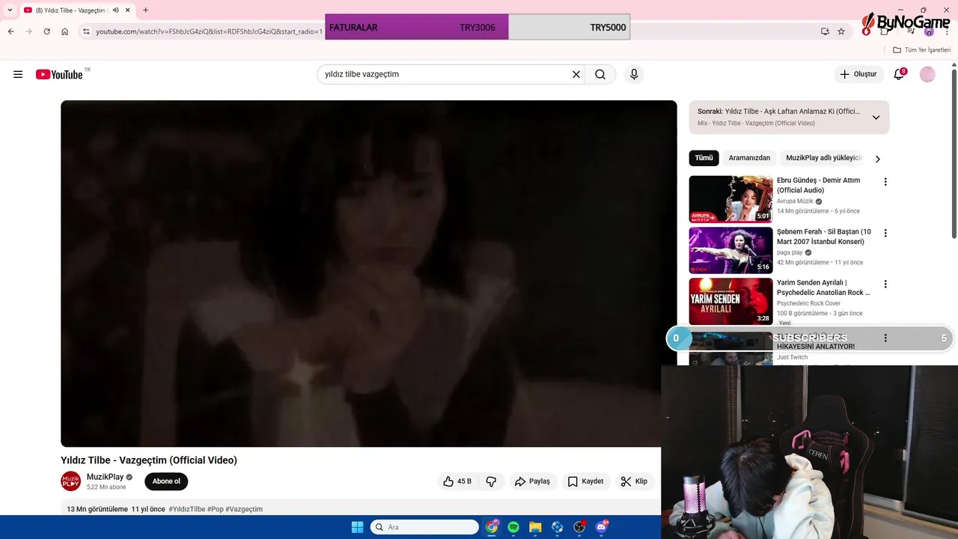Create a clip with Klip button
The image size is (958, 539).
coord(634,481)
